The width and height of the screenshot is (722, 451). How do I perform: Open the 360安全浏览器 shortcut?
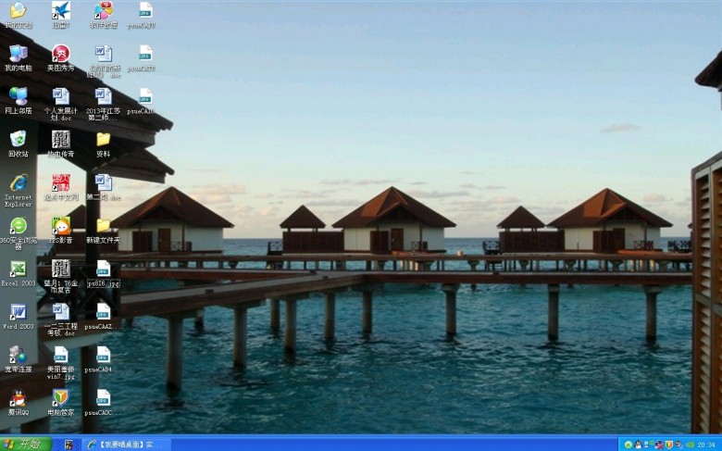(18, 227)
